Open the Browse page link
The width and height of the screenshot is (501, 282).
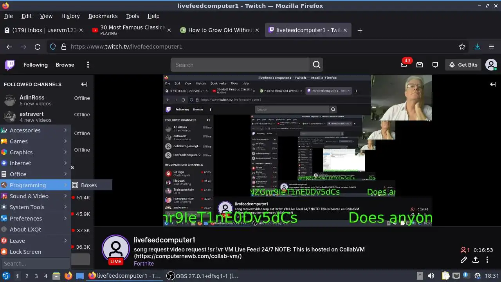(x=65, y=65)
